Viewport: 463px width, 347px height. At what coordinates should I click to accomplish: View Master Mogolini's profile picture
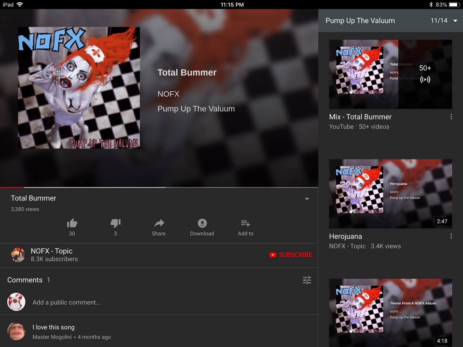pos(16,331)
